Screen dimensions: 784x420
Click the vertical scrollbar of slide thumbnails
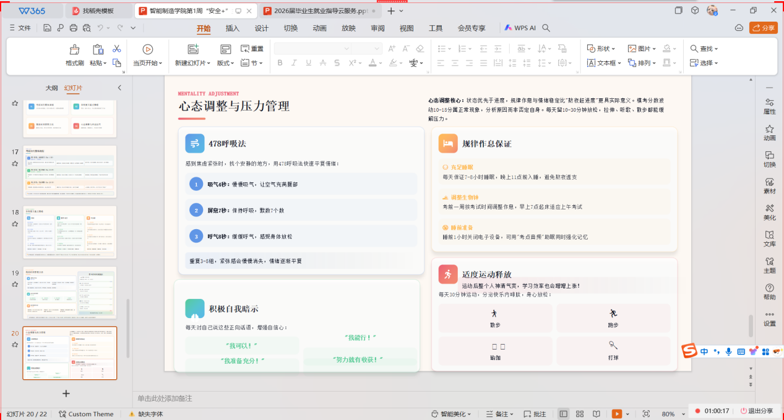(x=129, y=327)
